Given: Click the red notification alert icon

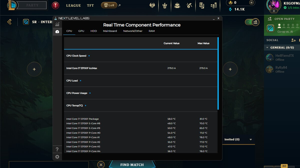Looking at the screenshot, I should (x=55, y=5).
